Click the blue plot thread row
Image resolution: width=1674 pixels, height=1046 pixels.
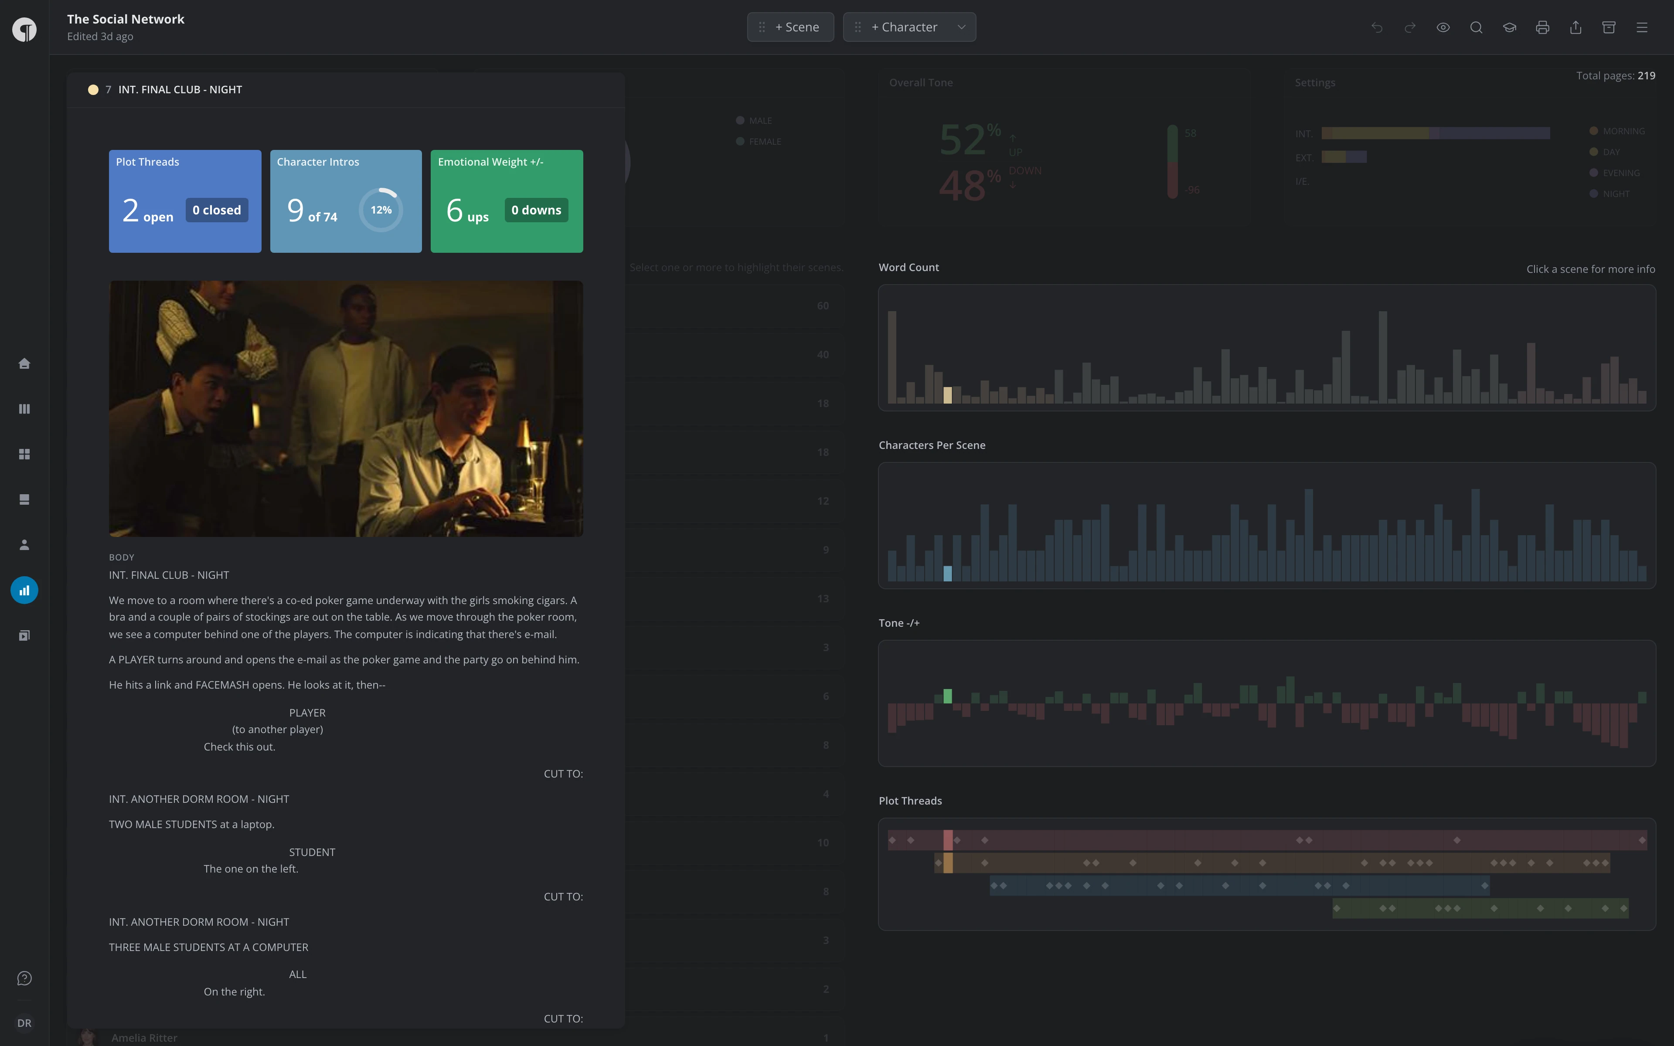coord(1240,886)
